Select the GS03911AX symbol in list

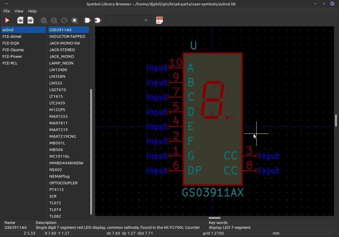68,30
